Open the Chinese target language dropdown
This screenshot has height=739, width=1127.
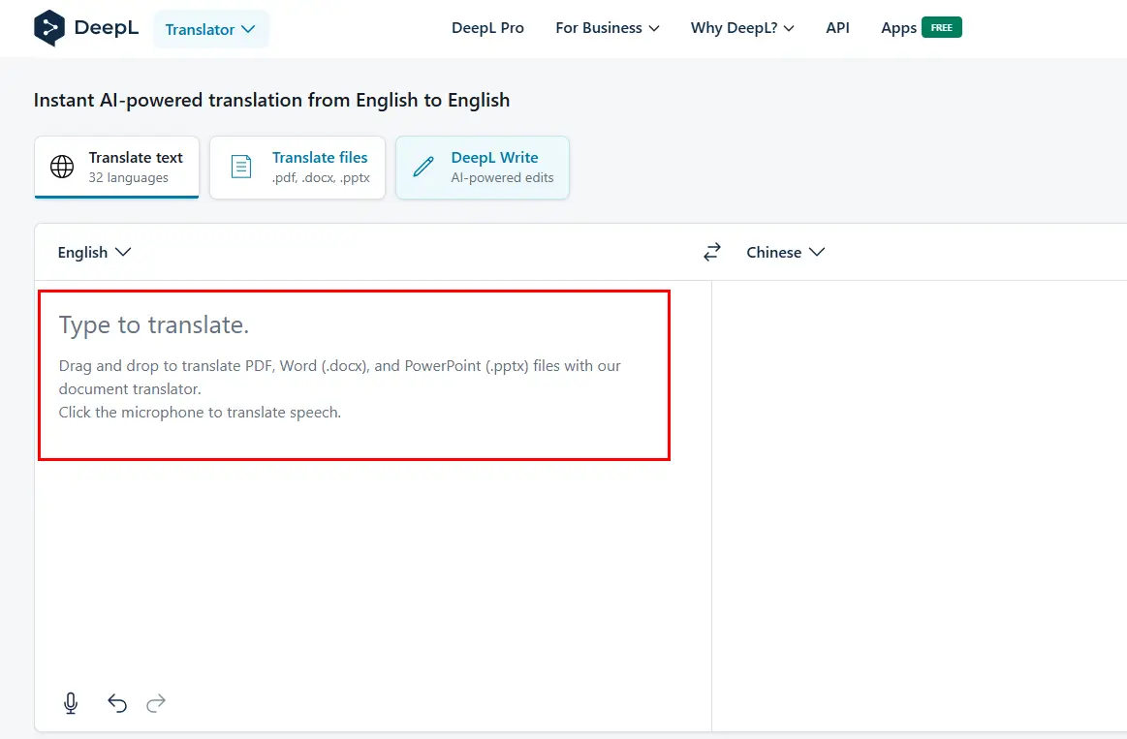[786, 252]
